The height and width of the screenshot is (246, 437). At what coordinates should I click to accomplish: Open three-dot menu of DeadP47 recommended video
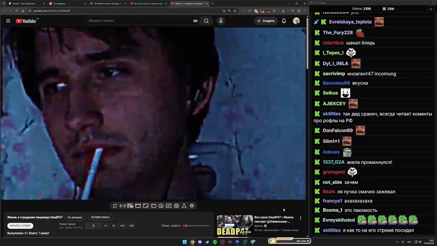pos(300,218)
